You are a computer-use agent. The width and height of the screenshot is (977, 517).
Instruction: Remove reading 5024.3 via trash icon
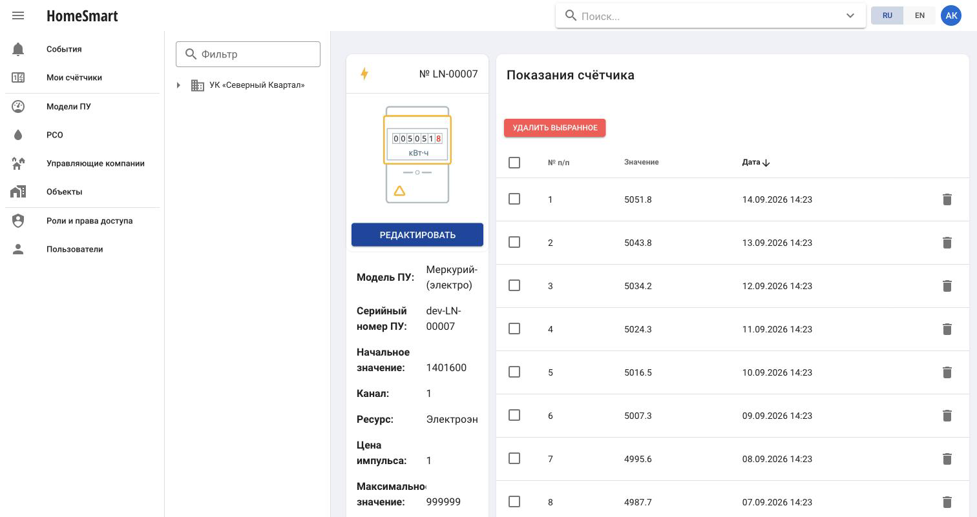(947, 329)
